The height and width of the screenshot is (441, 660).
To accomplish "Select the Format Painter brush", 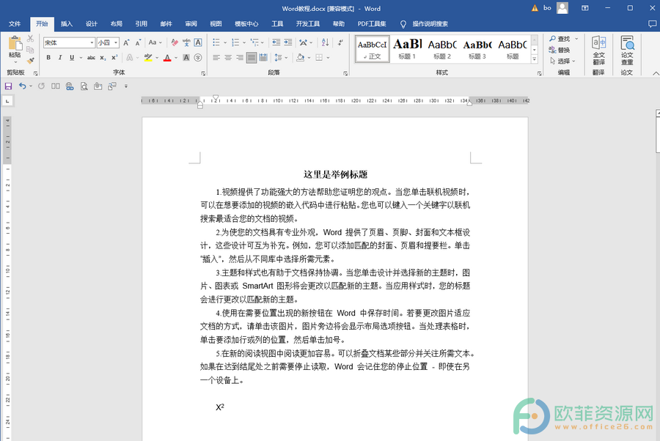I will (x=30, y=61).
